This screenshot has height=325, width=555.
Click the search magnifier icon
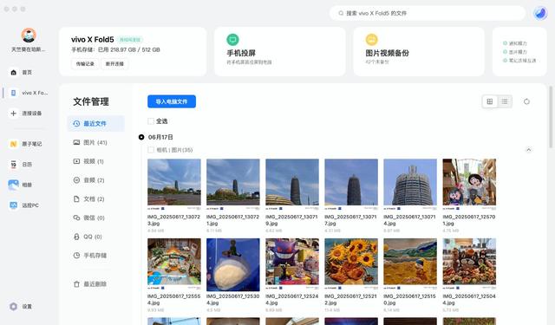click(341, 13)
